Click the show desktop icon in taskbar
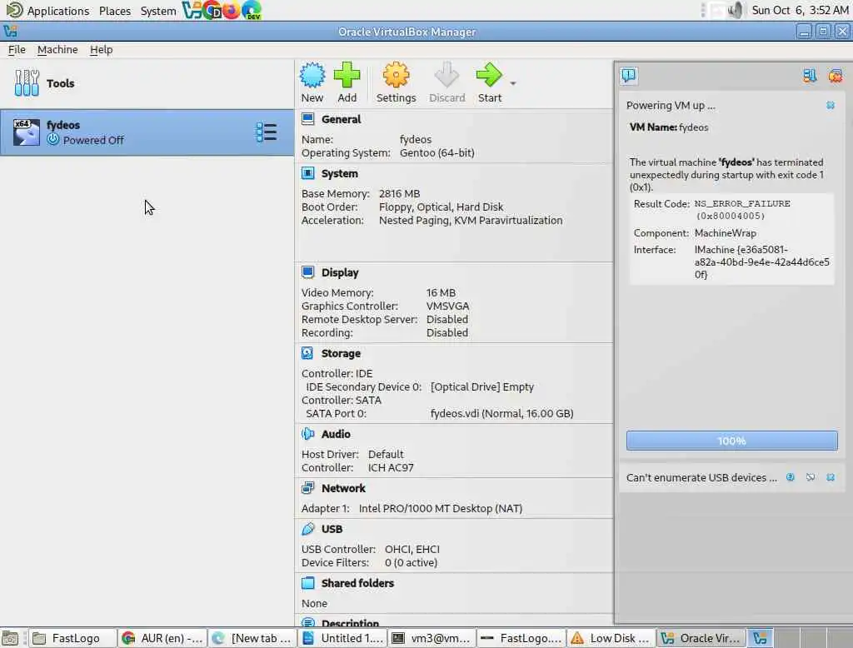The height and width of the screenshot is (648, 853). (10, 638)
